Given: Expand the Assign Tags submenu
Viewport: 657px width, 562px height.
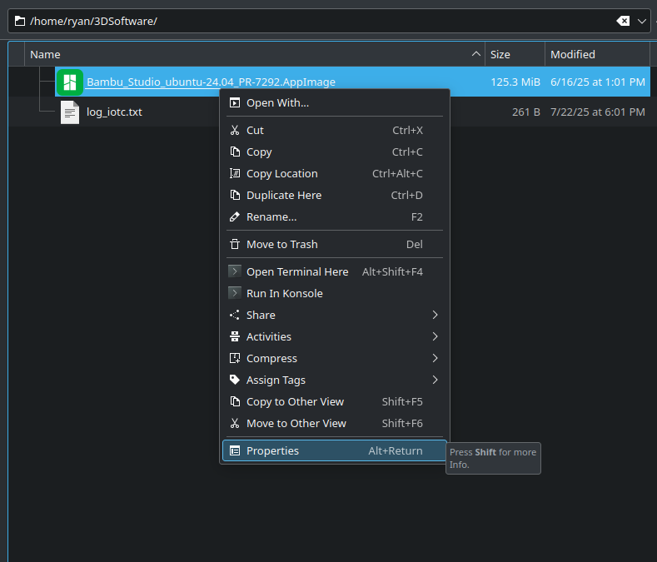Looking at the screenshot, I should [x=335, y=380].
